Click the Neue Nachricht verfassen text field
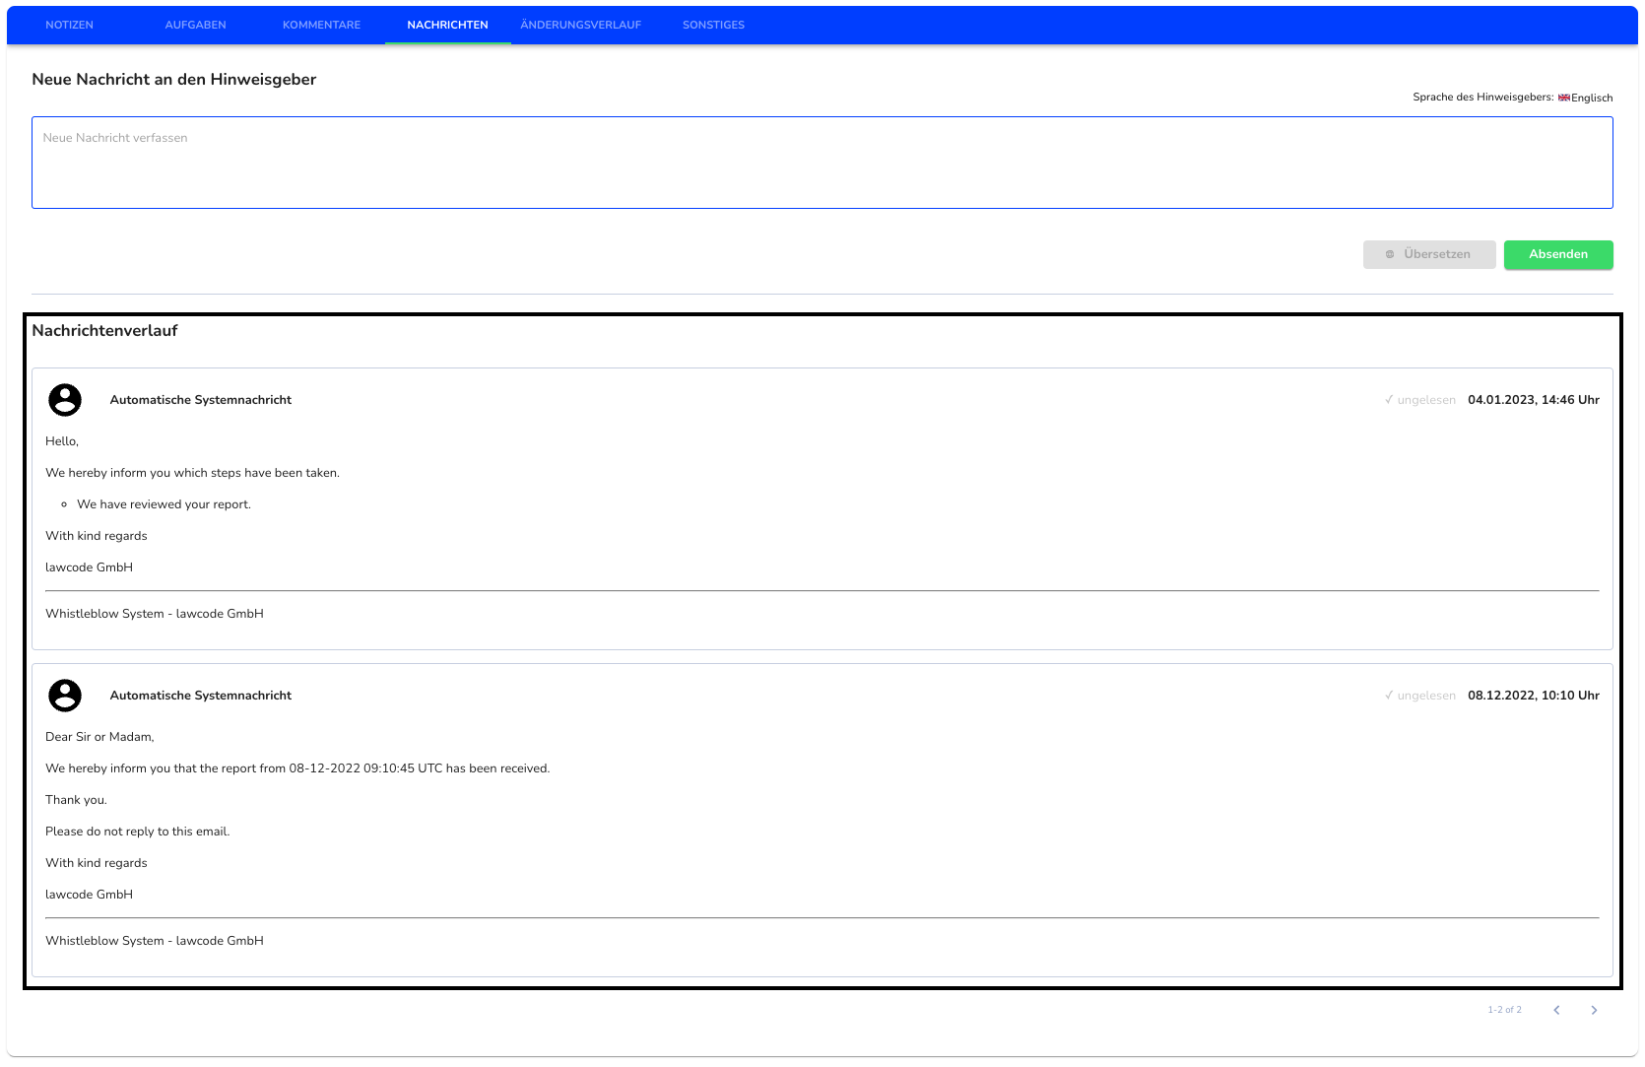 822,163
